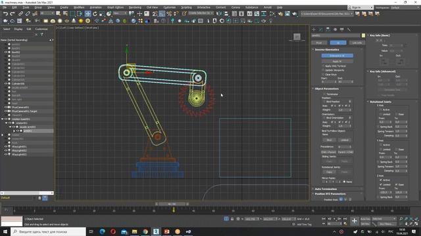Open Create Selection Set dropdown
421x236 pixels.
pyautogui.click(x=201, y=13)
